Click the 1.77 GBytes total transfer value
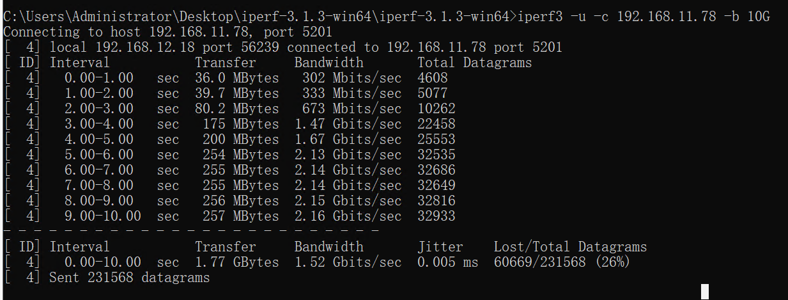The width and height of the screenshot is (788, 300). coord(237,262)
